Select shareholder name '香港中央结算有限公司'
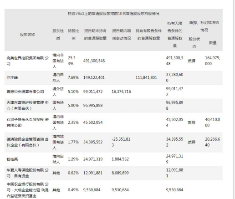Screen dimensions: 235x199 point(25,92)
